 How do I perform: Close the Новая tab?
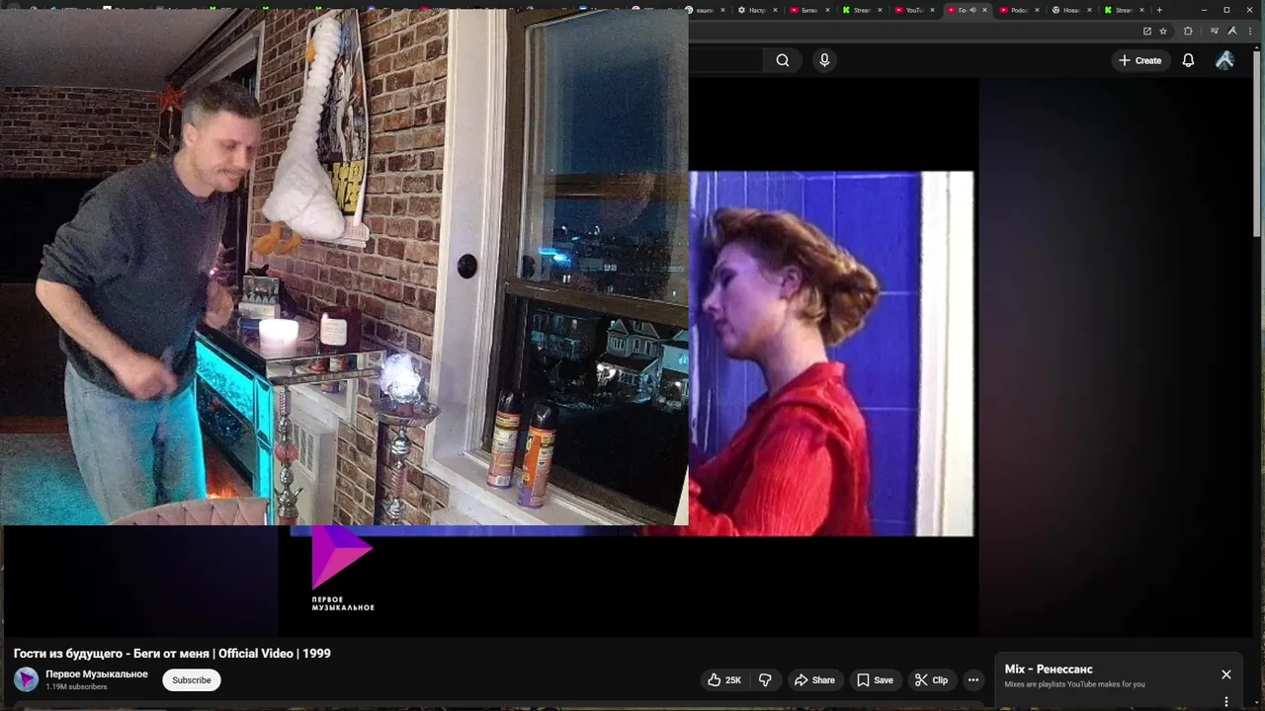tap(1089, 10)
